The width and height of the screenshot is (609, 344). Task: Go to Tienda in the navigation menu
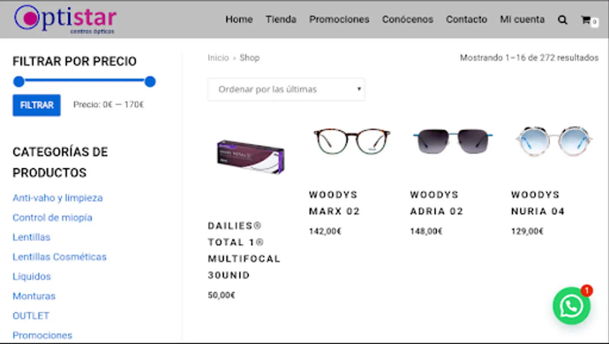(281, 19)
